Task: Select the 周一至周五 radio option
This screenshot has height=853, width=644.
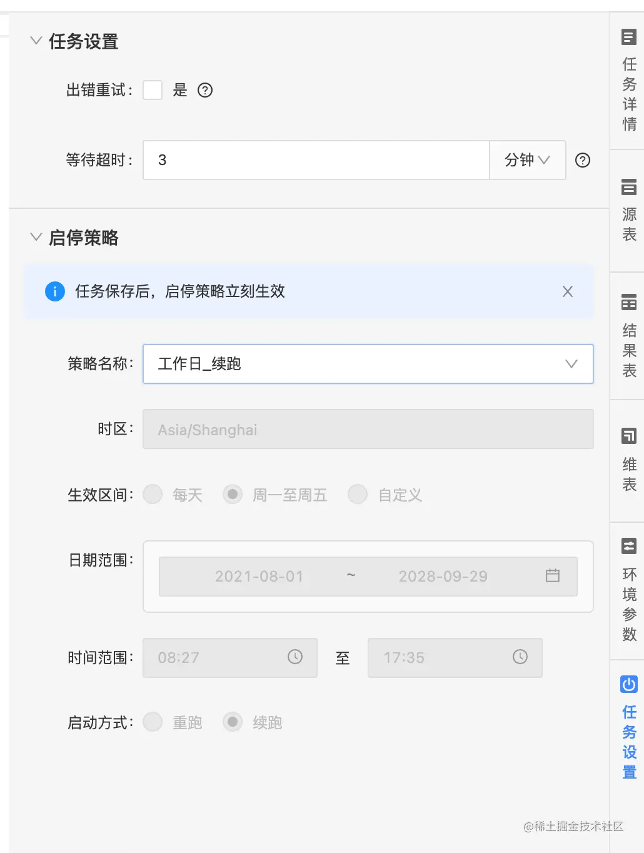Action: pyautogui.click(x=233, y=494)
